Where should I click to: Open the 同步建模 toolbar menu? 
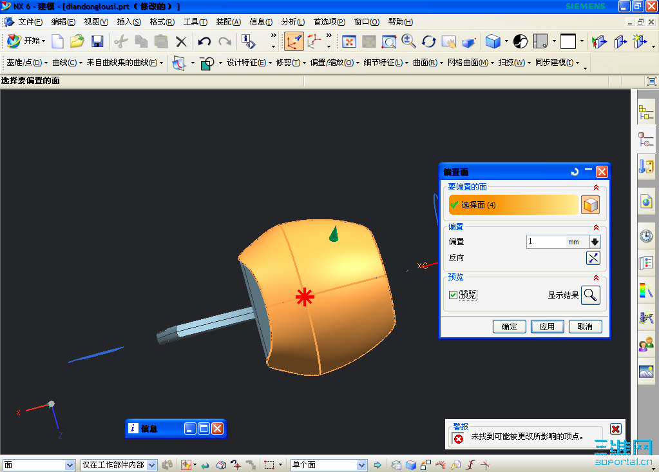click(x=557, y=63)
